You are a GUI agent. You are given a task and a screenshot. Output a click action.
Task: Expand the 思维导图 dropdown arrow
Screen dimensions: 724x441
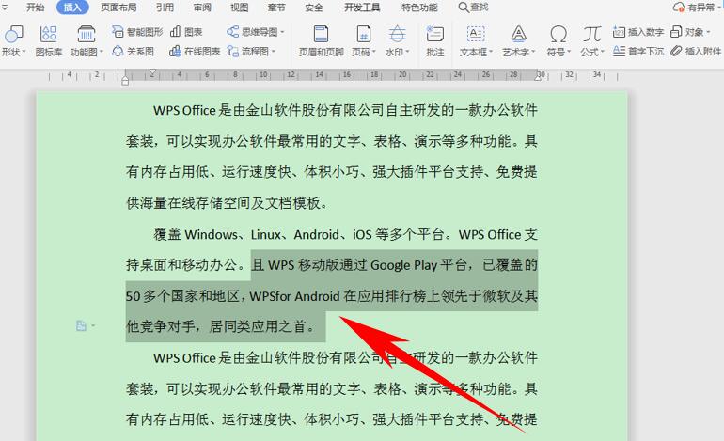tap(282, 32)
